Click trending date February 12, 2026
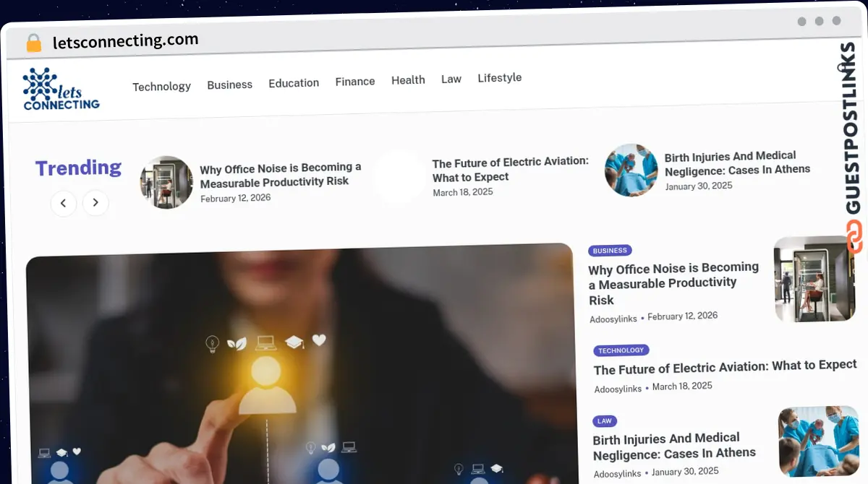 236,199
